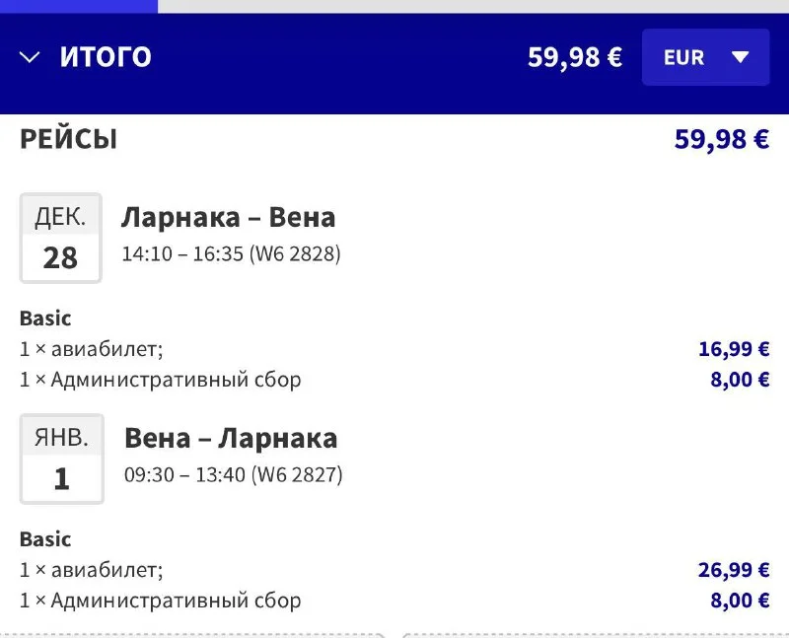Click the ЯНВ. 1 date icon

[61, 459]
